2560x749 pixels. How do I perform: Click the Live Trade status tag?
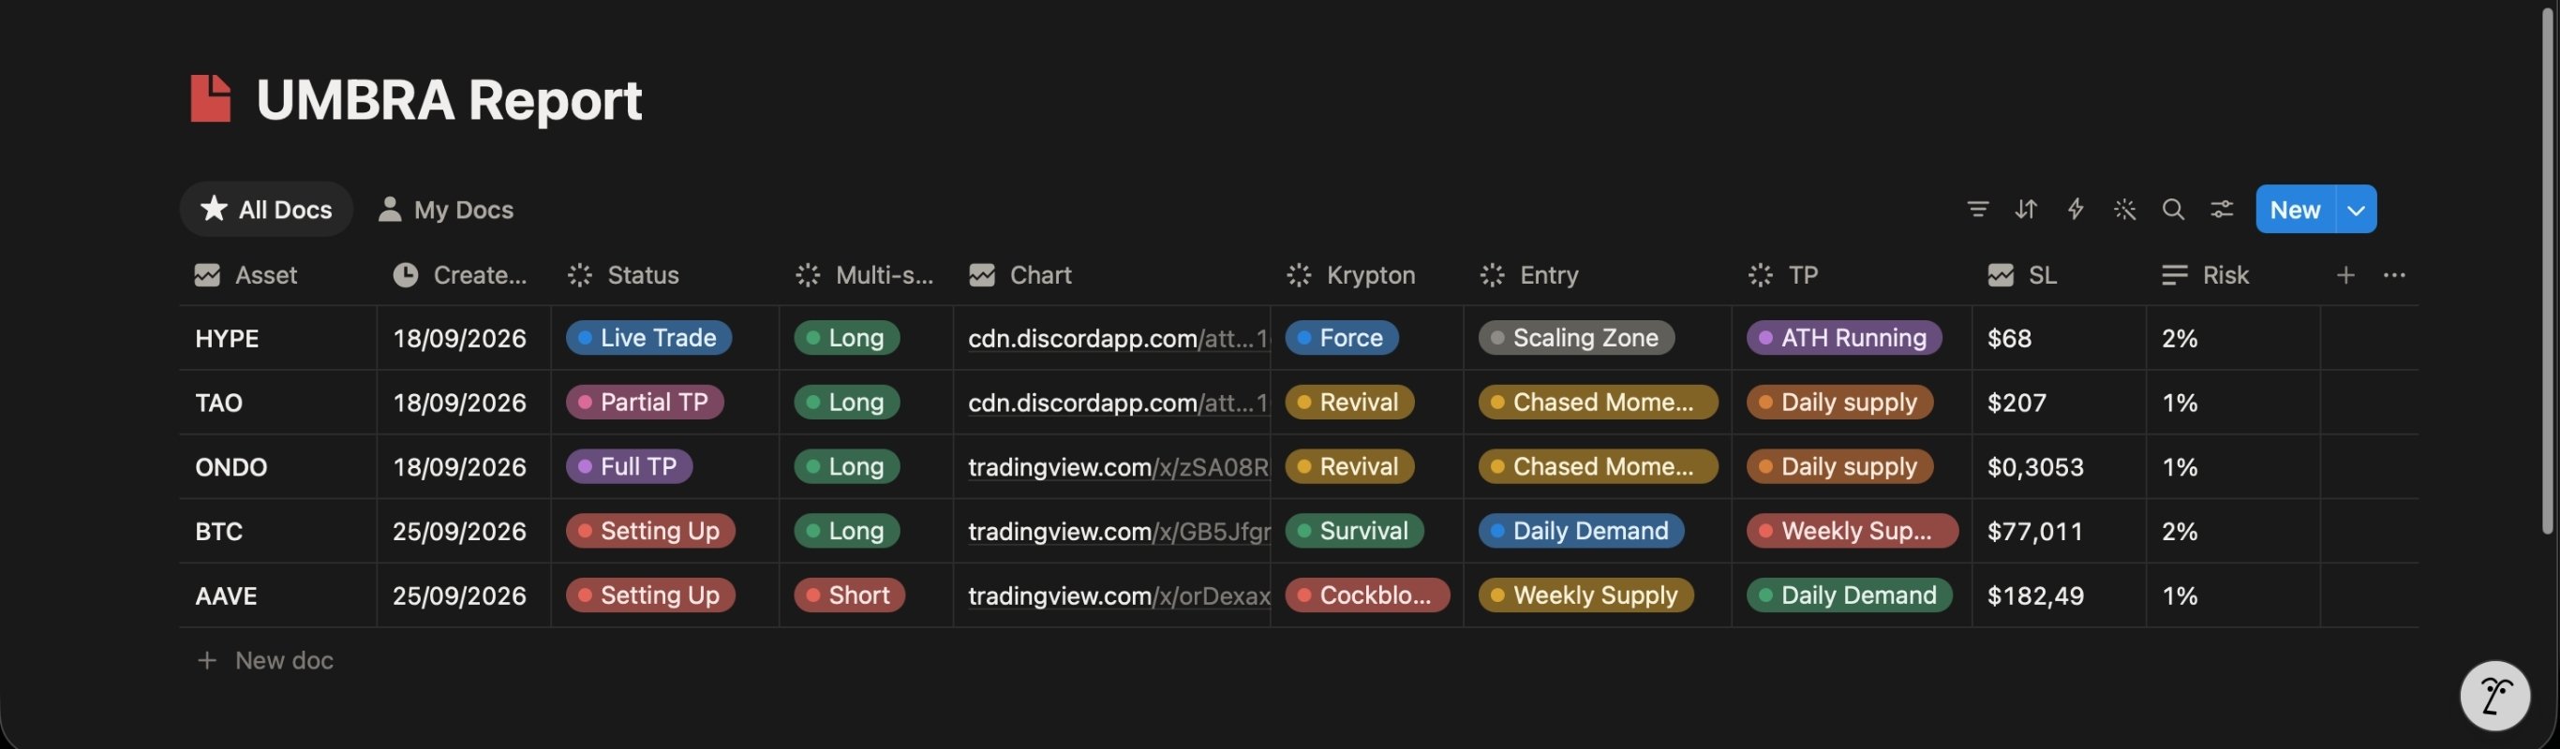[x=649, y=338]
